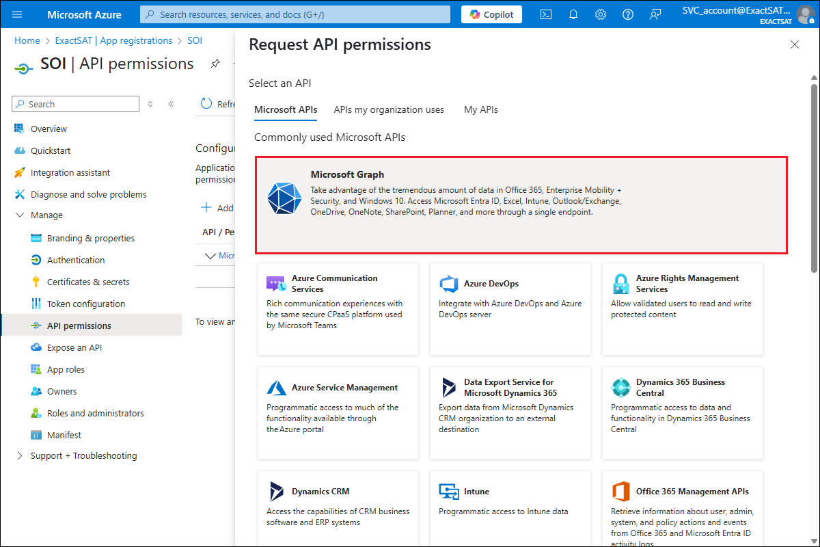820x547 pixels.
Task: Select the Microsoft Graph API tile
Action: tap(521, 205)
